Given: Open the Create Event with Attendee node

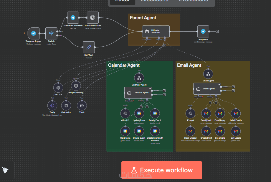Looking at the screenshot, I should coord(155,131).
